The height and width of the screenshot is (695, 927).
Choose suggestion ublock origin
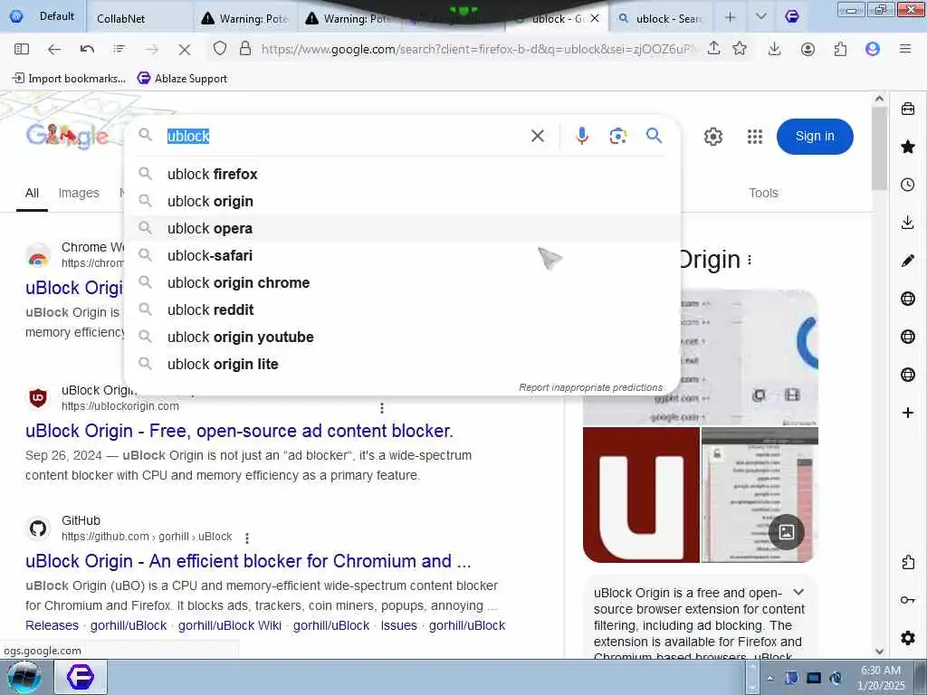point(403,201)
